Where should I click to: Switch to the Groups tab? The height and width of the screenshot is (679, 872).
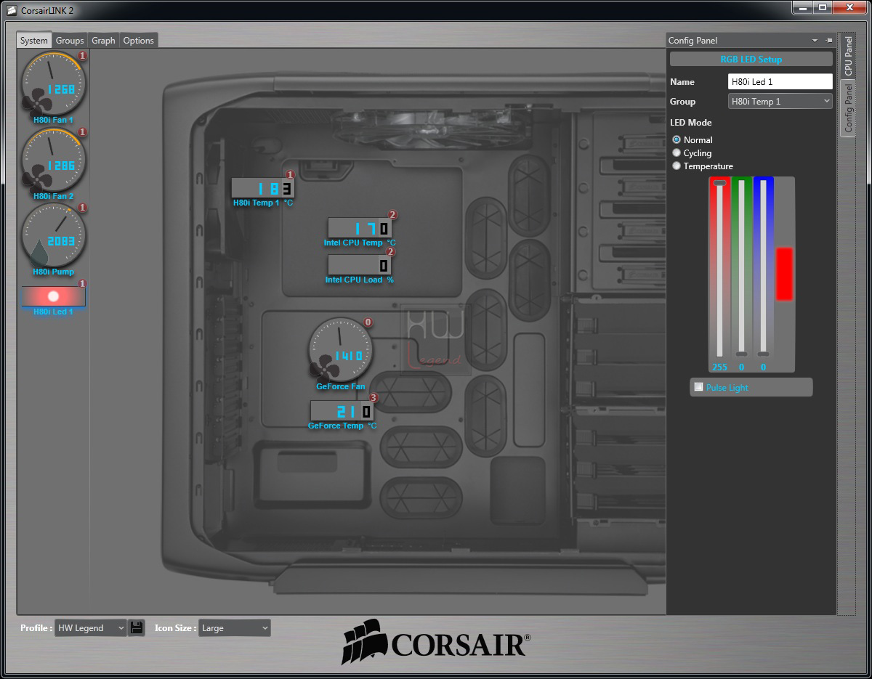pyautogui.click(x=70, y=41)
